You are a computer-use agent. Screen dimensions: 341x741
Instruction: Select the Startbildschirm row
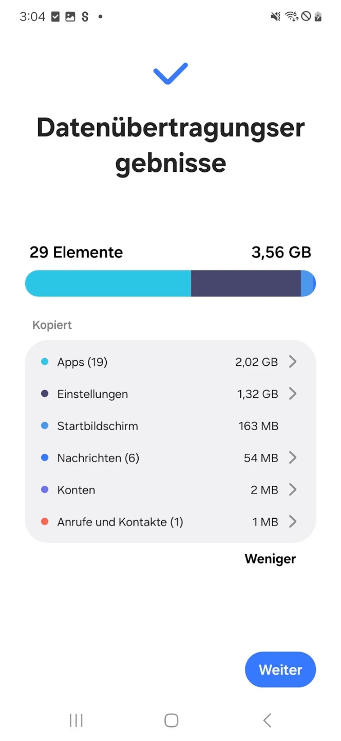(x=170, y=426)
